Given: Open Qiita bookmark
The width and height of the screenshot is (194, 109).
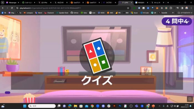Looking at the screenshot, I should (x=84, y=13).
